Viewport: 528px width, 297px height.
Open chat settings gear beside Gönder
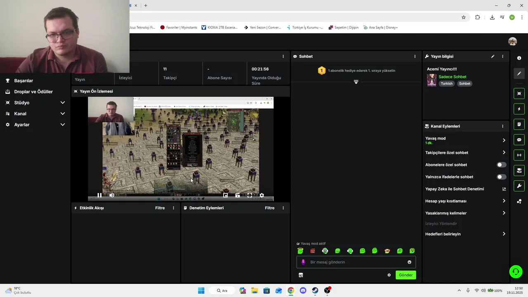(389, 275)
